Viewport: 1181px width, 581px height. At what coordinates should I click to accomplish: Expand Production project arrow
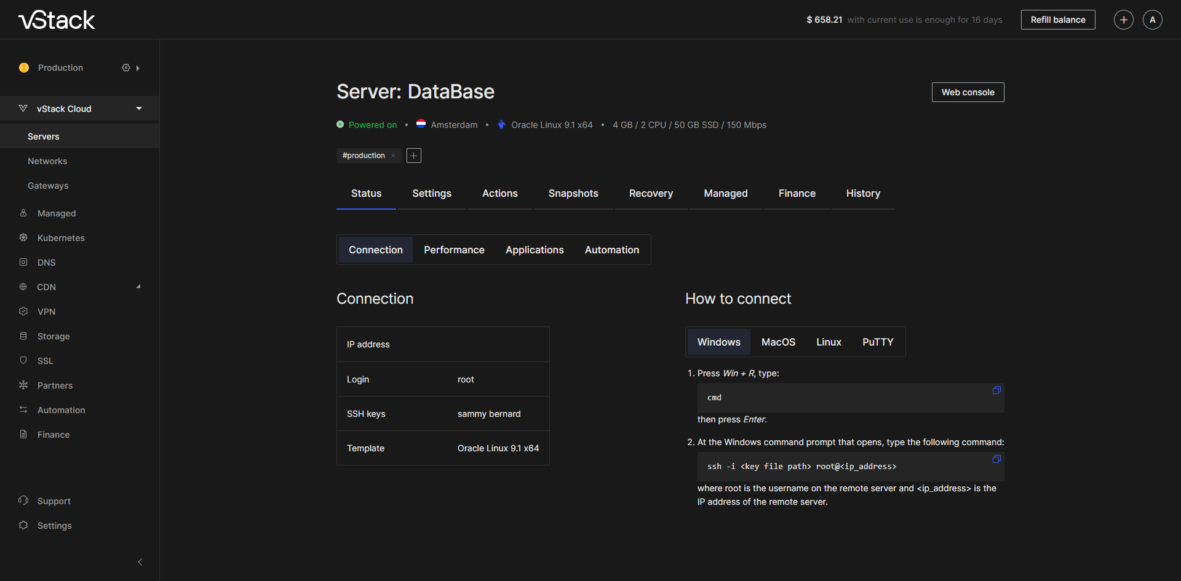point(138,68)
